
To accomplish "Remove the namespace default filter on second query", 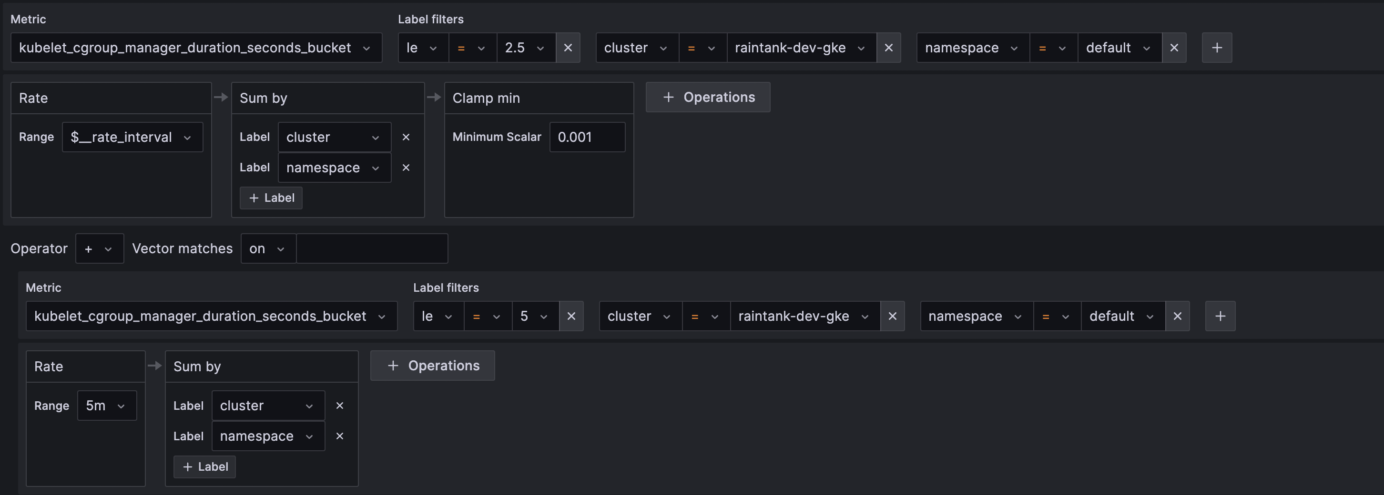I will 1177,316.
